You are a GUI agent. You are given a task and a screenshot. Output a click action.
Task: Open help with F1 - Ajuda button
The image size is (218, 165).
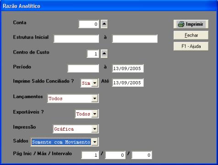(191, 46)
